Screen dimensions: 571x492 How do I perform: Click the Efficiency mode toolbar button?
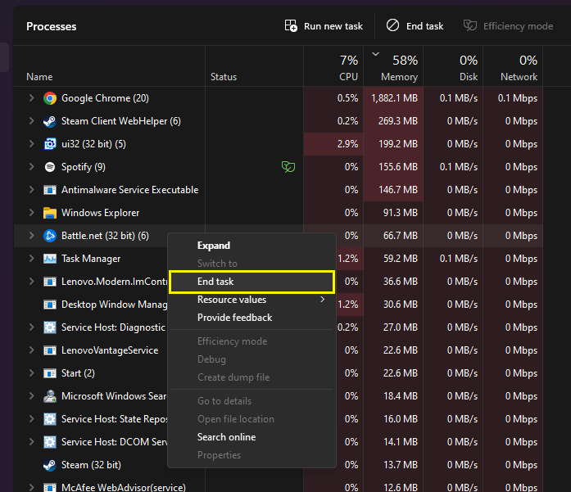click(x=509, y=26)
